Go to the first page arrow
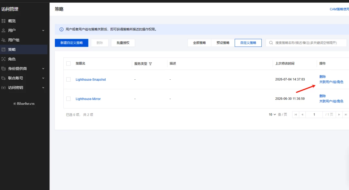The height and width of the screenshot is (190, 349). (296, 115)
